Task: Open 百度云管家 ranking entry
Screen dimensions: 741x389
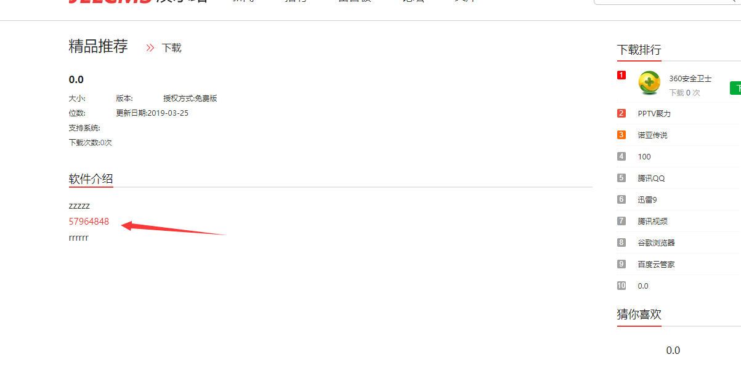Action: click(656, 265)
